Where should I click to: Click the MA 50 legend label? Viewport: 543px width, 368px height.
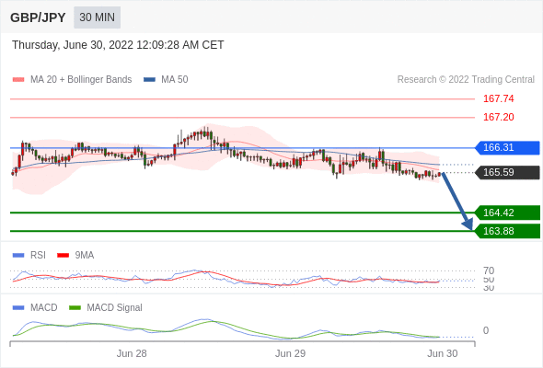point(175,80)
